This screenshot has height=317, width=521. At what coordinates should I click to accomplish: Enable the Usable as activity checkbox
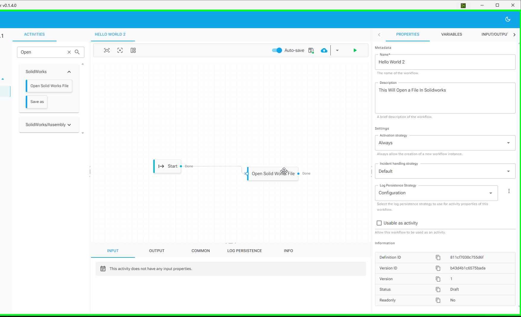379,223
